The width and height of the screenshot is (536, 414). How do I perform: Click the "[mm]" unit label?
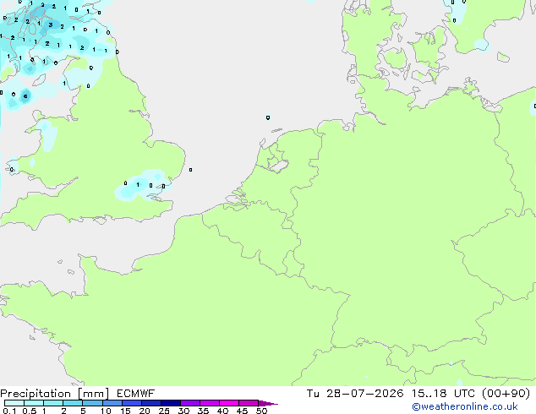click(x=93, y=394)
